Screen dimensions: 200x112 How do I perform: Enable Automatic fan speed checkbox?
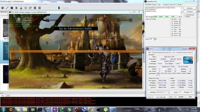[x=184, y=16]
